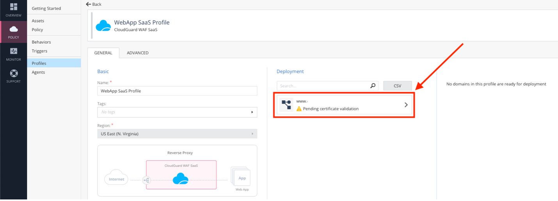Click the Name input field

click(x=177, y=91)
